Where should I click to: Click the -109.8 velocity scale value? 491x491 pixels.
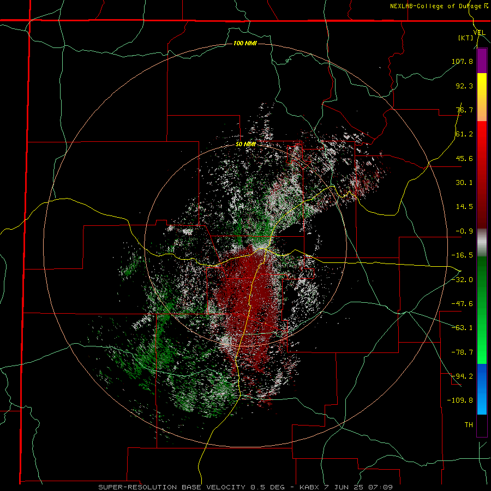coord(460,400)
